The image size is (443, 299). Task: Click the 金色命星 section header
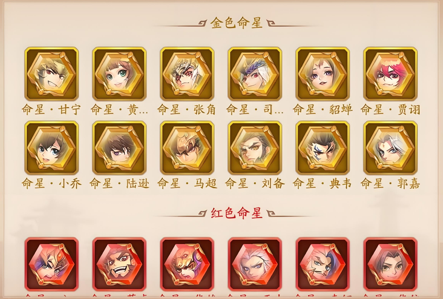[x=236, y=23]
